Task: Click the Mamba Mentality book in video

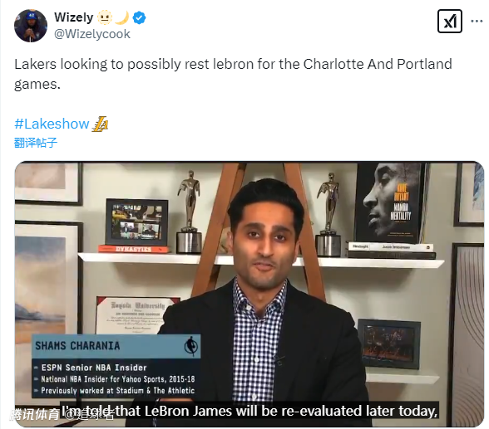Action: (391, 202)
